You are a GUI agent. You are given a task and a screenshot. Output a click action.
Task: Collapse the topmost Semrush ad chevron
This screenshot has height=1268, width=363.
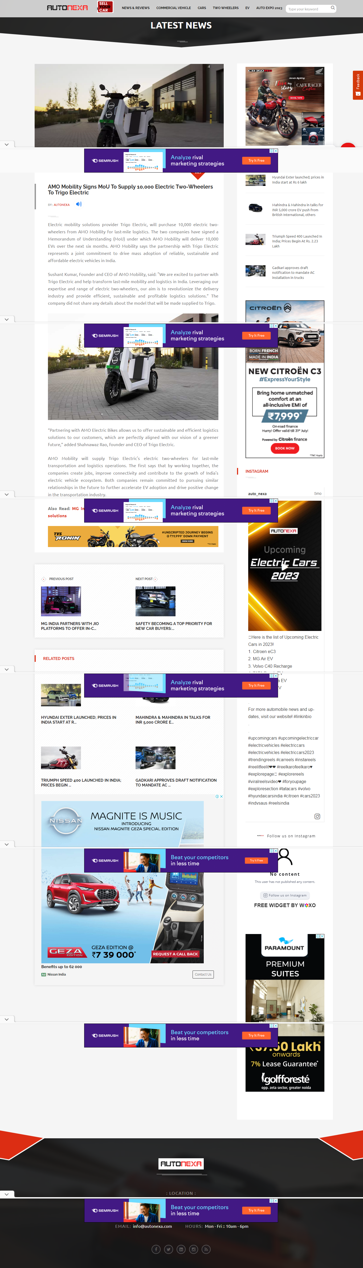6,144
